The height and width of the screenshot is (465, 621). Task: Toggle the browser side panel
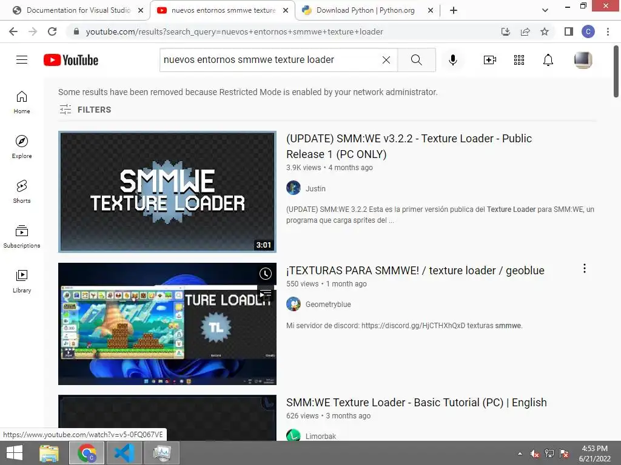(x=569, y=31)
